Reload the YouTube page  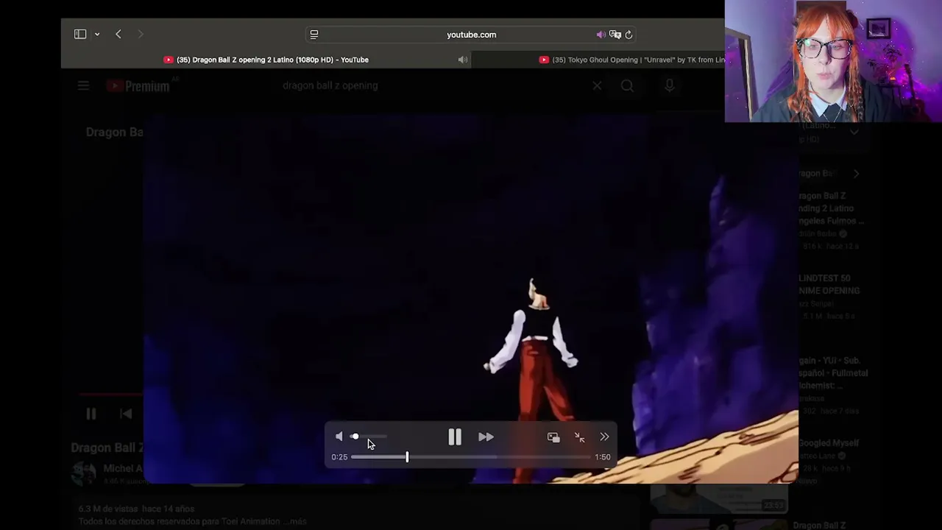pyautogui.click(x=628, y=35)
